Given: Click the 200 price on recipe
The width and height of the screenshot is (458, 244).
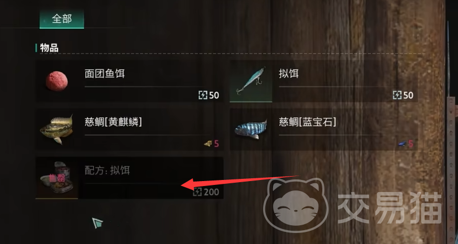Looking at the screenshot, I should [x=211, y=192].
